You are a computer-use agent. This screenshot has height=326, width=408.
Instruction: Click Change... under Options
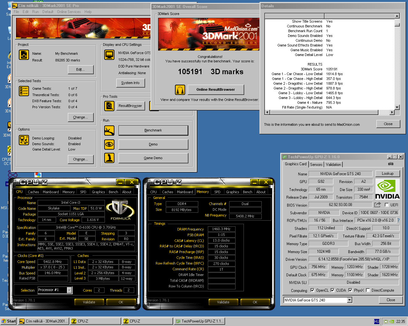pos(80,159)
